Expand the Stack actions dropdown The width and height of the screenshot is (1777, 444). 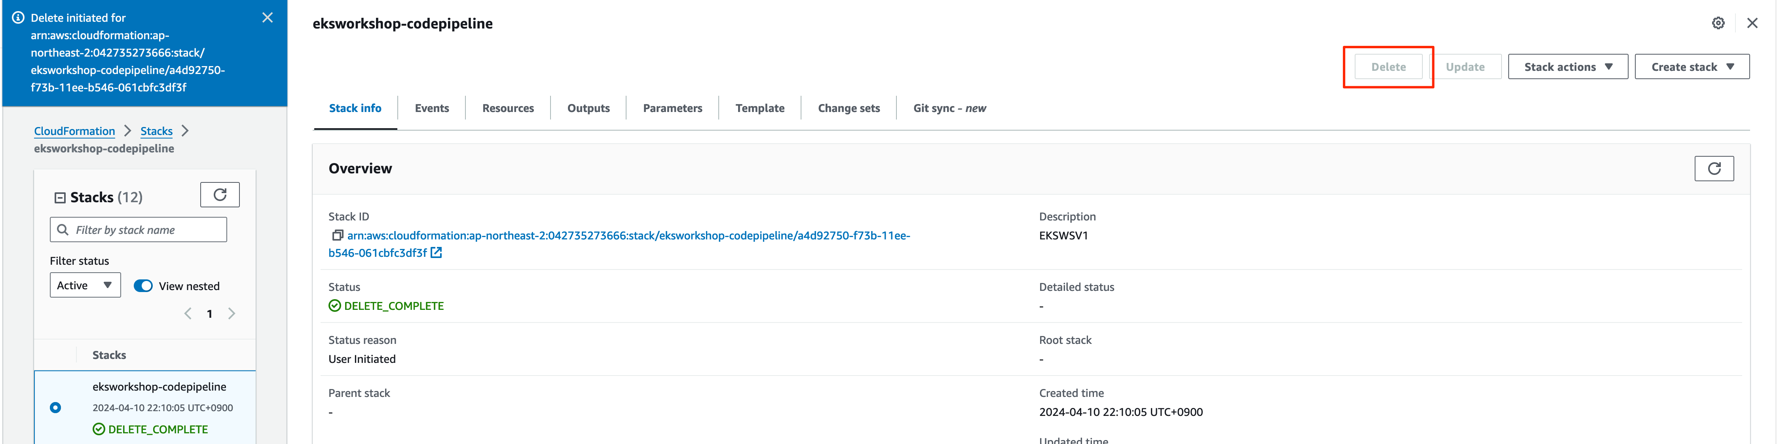coord(1567,67)
